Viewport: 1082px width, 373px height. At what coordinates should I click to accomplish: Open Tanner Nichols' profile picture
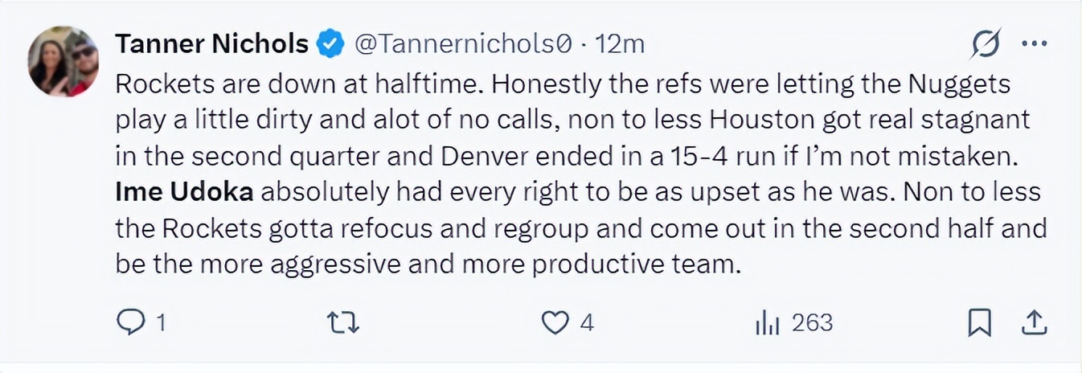pos(64,61)
